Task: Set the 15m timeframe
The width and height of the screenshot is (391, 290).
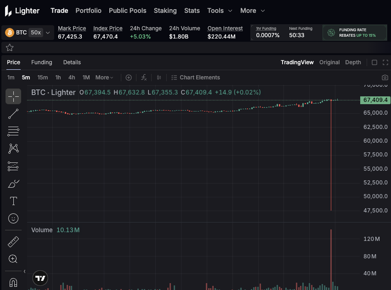Action: click(43, 78)
